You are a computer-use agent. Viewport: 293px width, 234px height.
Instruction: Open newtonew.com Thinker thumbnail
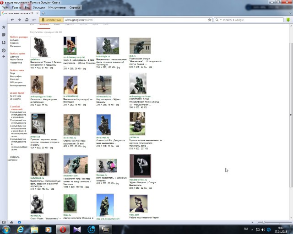76,165
